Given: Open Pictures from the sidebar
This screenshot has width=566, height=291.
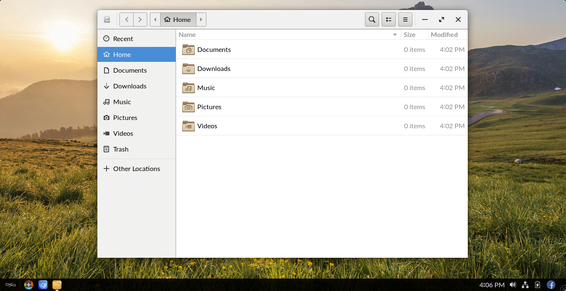Looking at the screenshot, I should point(137,117).
